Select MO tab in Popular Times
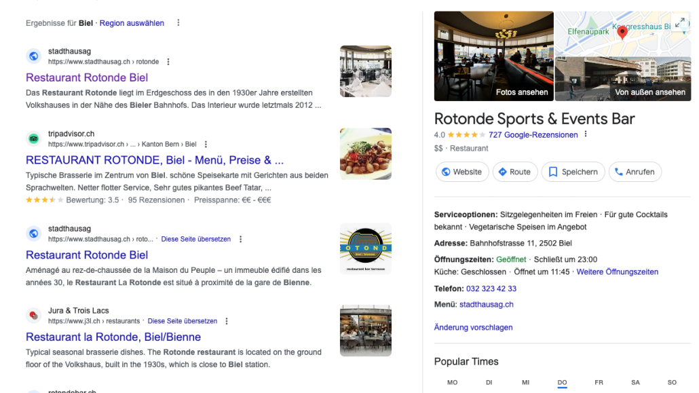The height and width of the screenshot is (393, 699). (x=452, y=383)
